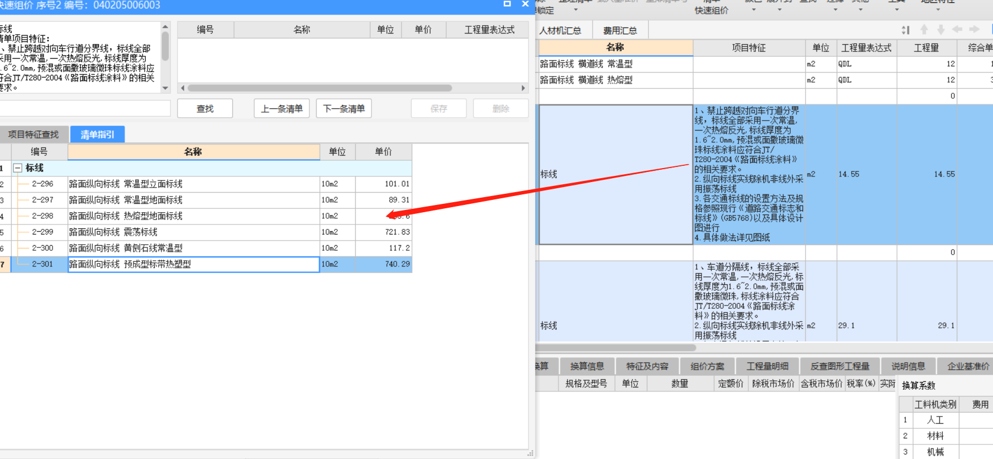Select the 2-297 常温型地面标线 row
The height and width of the screenshot is (459, 993).
point(206,200)
